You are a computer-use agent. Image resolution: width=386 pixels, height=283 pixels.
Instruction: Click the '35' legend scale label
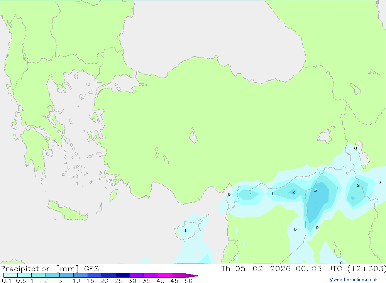(146, 281)
